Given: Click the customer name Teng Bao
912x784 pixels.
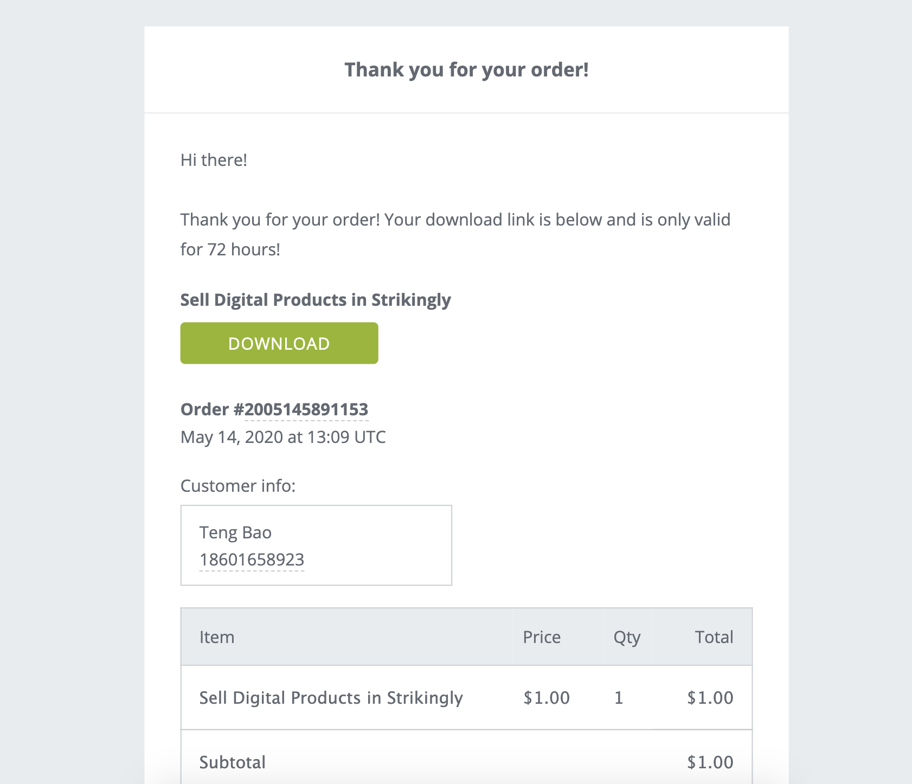Looking at the screenshot, I should coord(235,532).
